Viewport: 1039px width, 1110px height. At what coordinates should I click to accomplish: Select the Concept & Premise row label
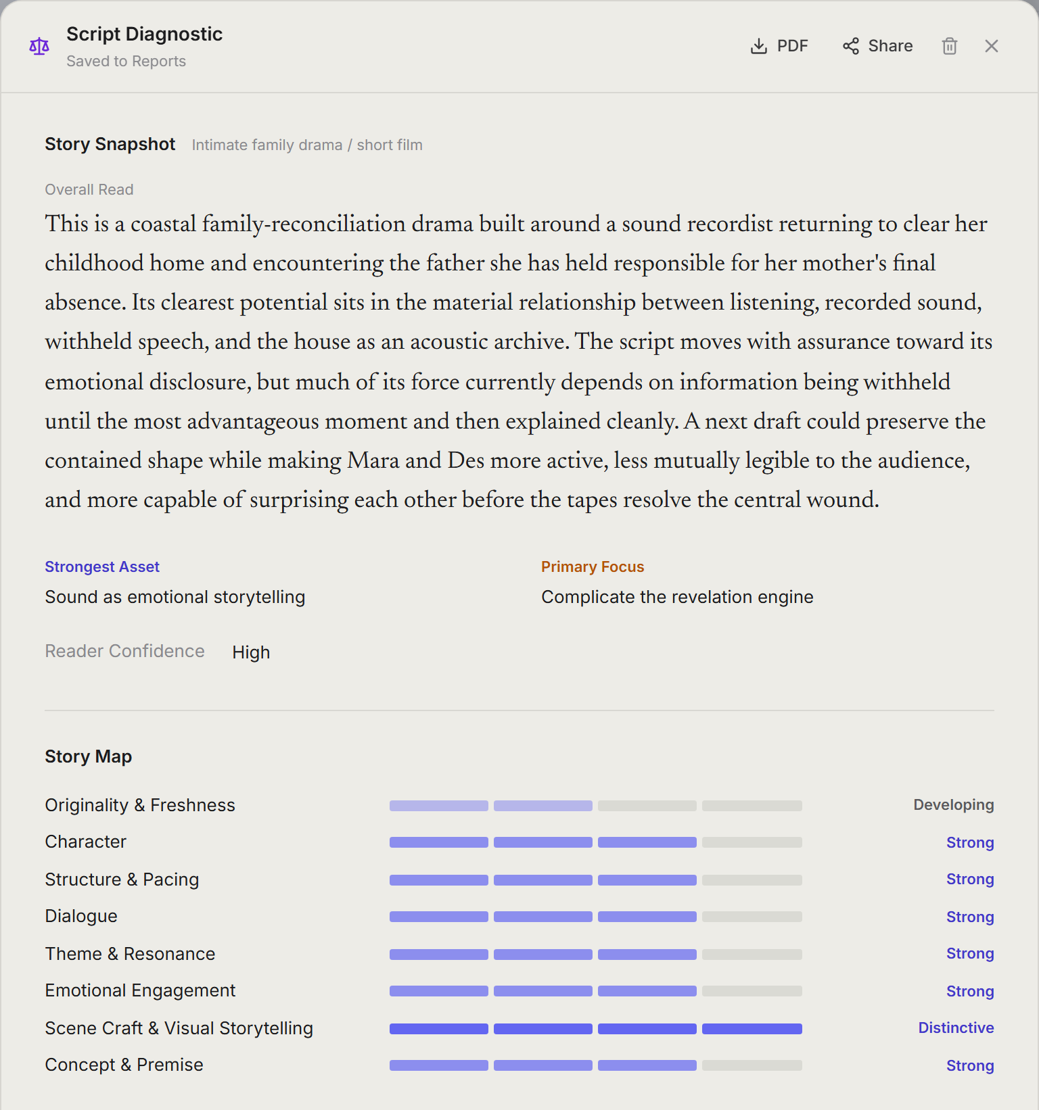pos(124,1065)
